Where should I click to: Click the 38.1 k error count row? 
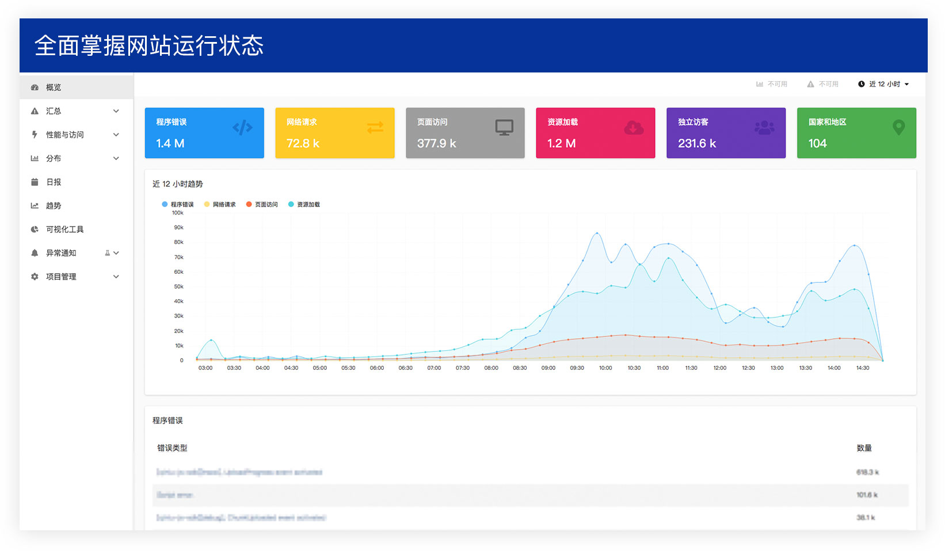coord(530,518)
